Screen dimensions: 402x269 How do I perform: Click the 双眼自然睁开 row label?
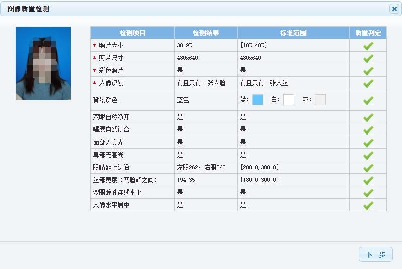[111, 117]
